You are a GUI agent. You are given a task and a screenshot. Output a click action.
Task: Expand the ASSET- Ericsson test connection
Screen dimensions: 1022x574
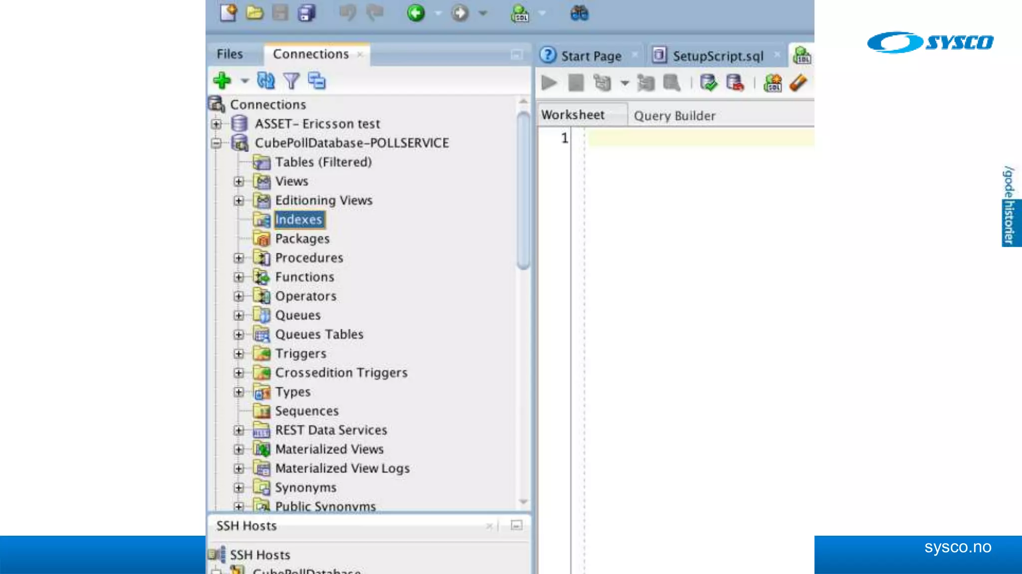click(x=216, y=124)
